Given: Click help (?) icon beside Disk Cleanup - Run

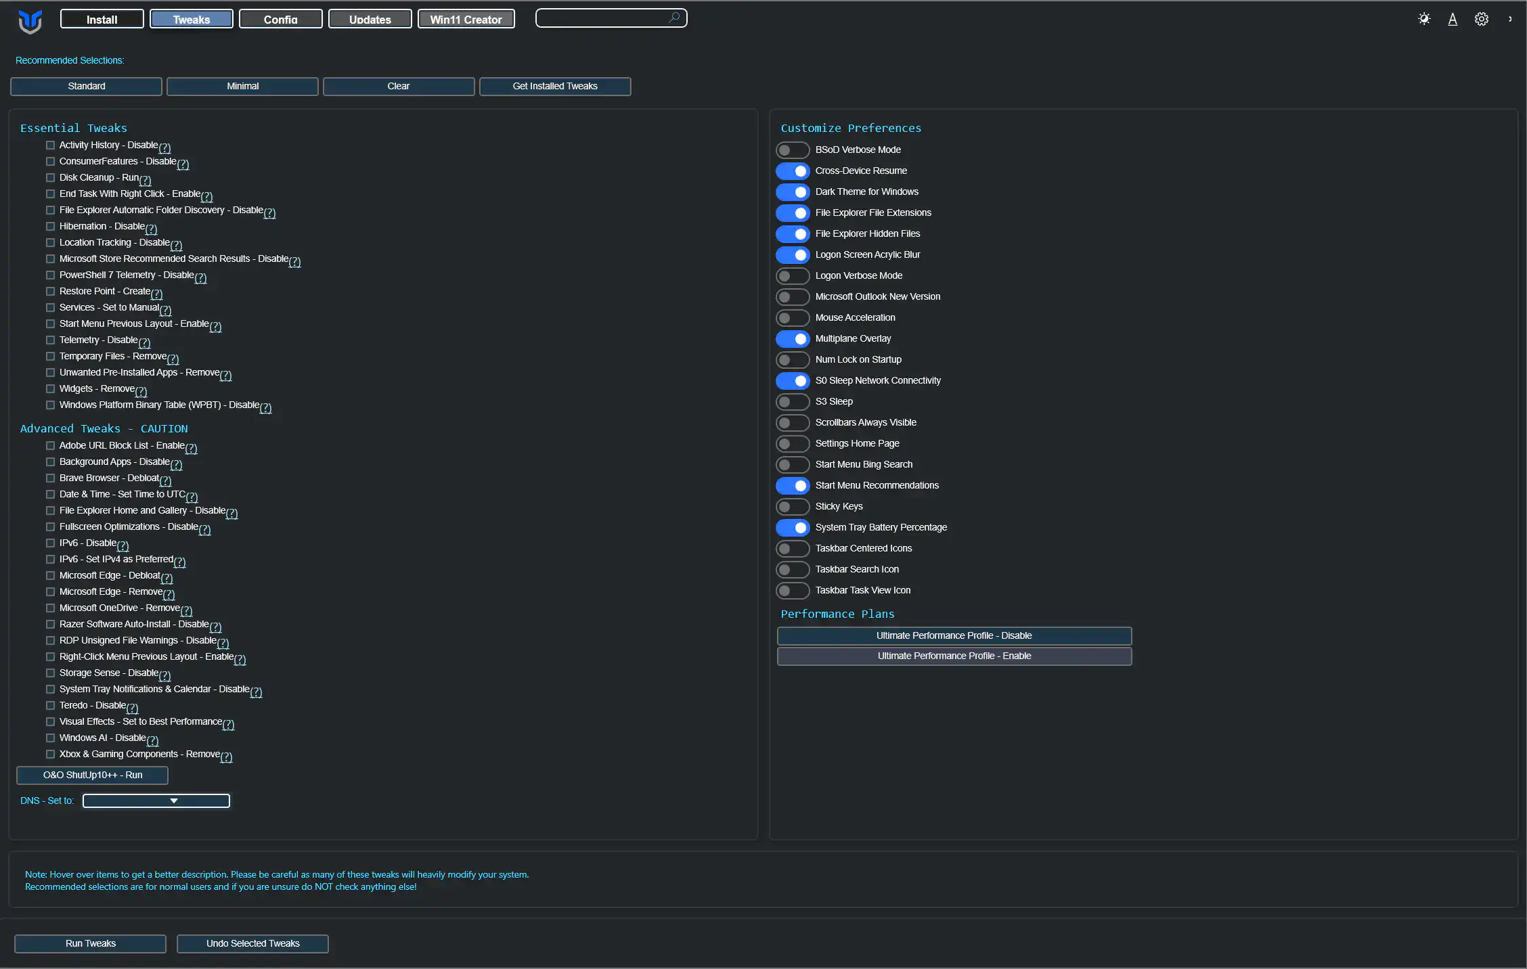Looking at the screenshot, I should pos(145,180).
